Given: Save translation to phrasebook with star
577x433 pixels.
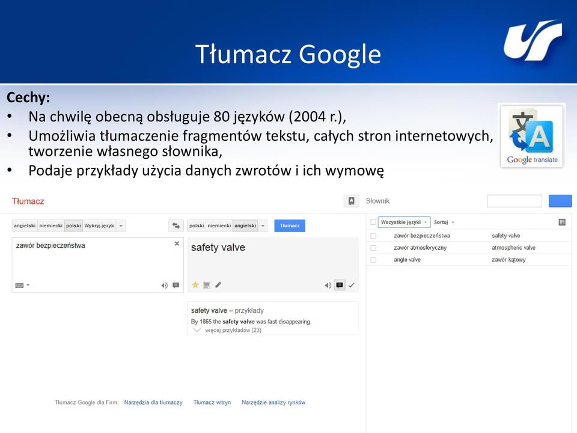Looking at the screenshot, I should click(x=195, y=284).
